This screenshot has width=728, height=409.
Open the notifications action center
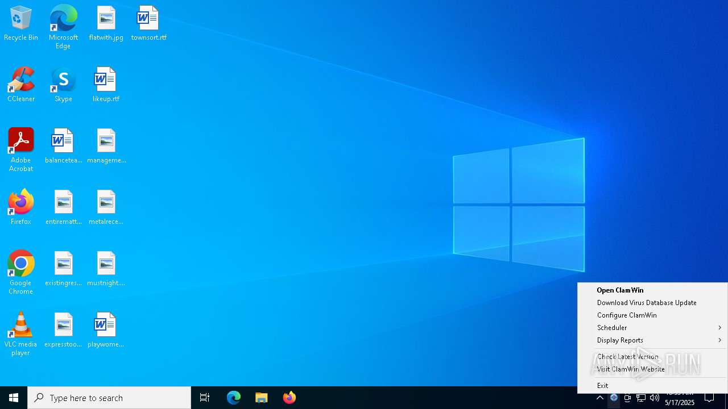[709, 398]
